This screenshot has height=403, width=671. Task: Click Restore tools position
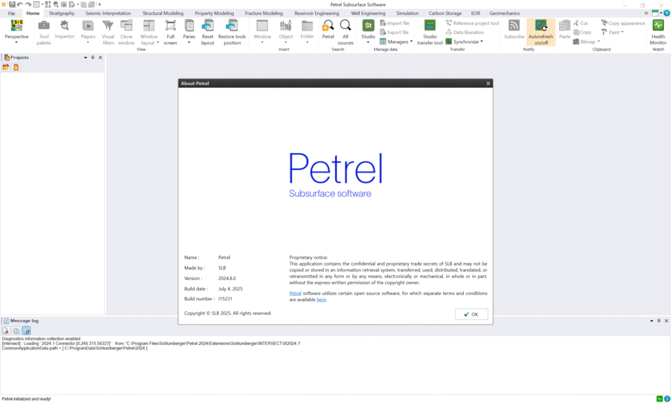pyautogui.click(x=232, y=33)
